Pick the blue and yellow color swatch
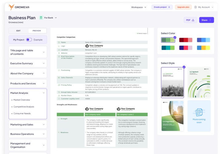The height and width of the screenshot is (154, 220). click(203, 48)
